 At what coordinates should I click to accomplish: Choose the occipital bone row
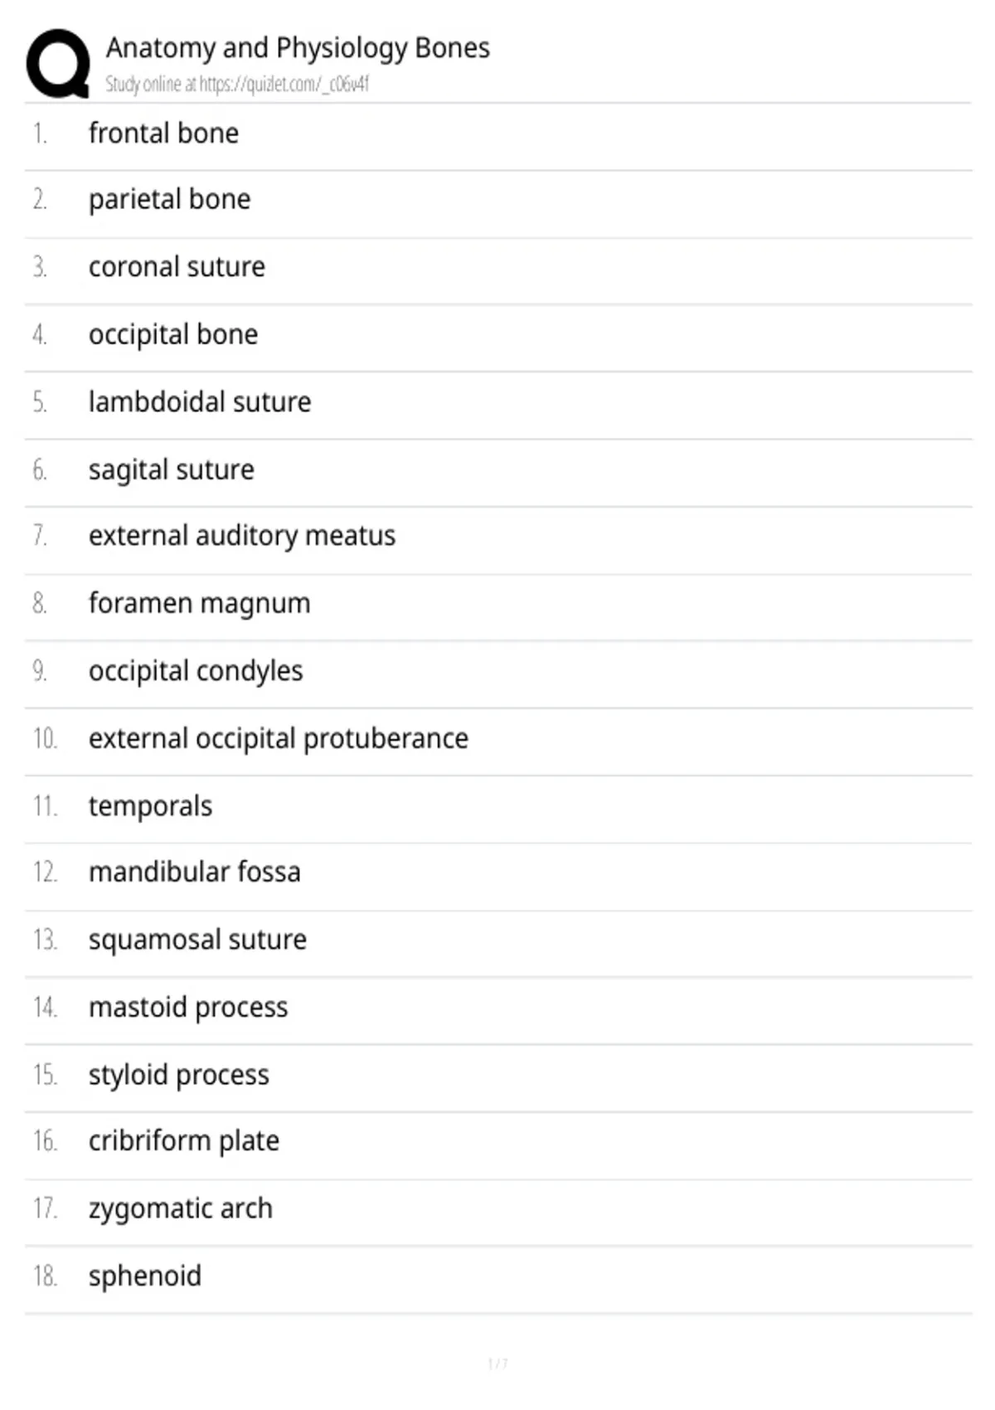[x=173, y=335]
